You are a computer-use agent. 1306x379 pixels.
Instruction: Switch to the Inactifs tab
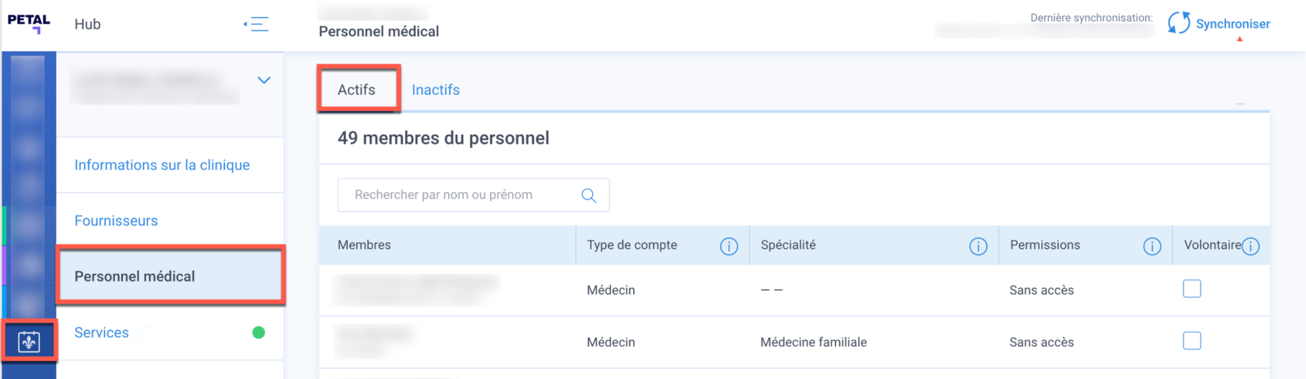[436, 90]
